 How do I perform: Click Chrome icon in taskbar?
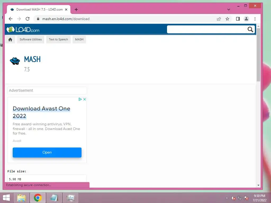38,198
